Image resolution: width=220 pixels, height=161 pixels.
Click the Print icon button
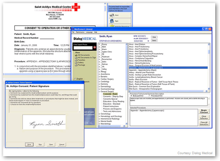[114, 15]
